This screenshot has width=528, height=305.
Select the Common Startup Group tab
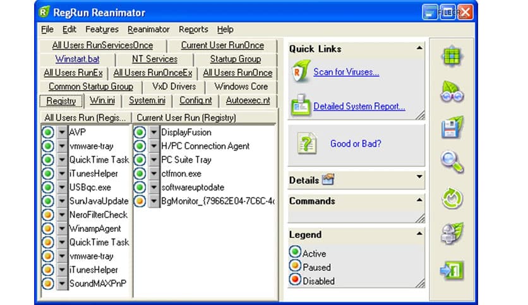pyautogui.click(x=91, y=87)
